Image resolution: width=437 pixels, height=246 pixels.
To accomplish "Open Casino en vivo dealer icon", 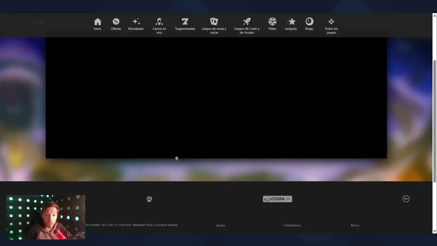I will (159, 22).
